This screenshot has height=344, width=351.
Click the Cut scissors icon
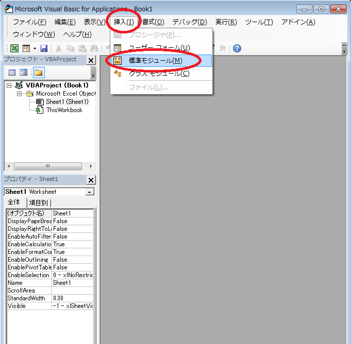59,48
